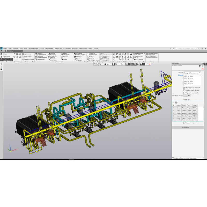Click the Объекты link in parameters

[x=180, y=75]
